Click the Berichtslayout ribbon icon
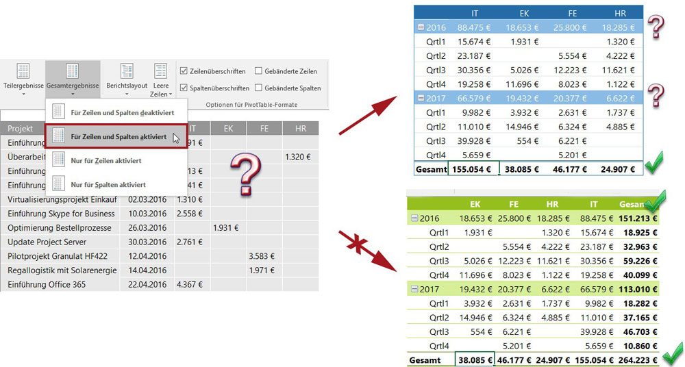 [x=127, y=72]
